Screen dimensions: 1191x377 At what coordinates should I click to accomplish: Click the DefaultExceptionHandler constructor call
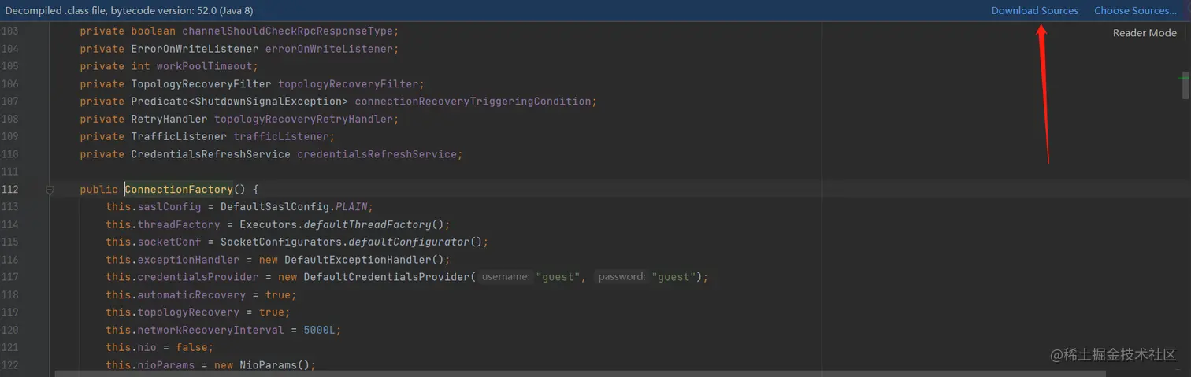[x=358, y=260]
